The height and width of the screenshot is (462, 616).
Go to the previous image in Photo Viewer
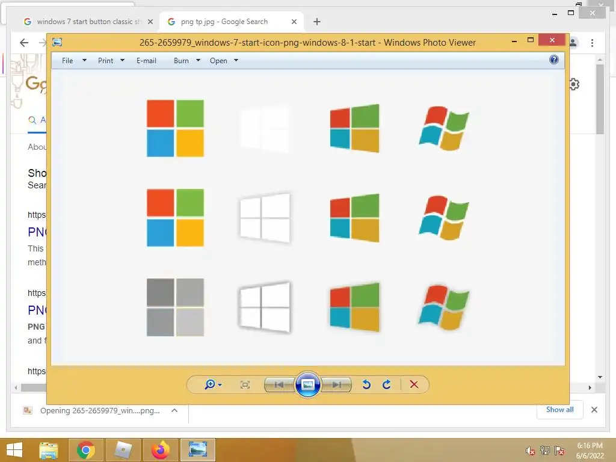(279, 384)
